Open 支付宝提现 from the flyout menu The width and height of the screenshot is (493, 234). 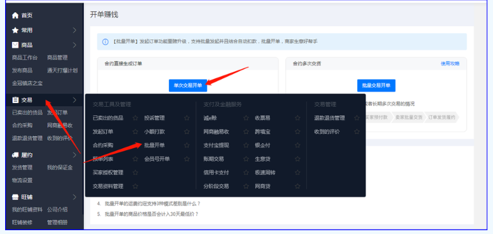point(217,145)
